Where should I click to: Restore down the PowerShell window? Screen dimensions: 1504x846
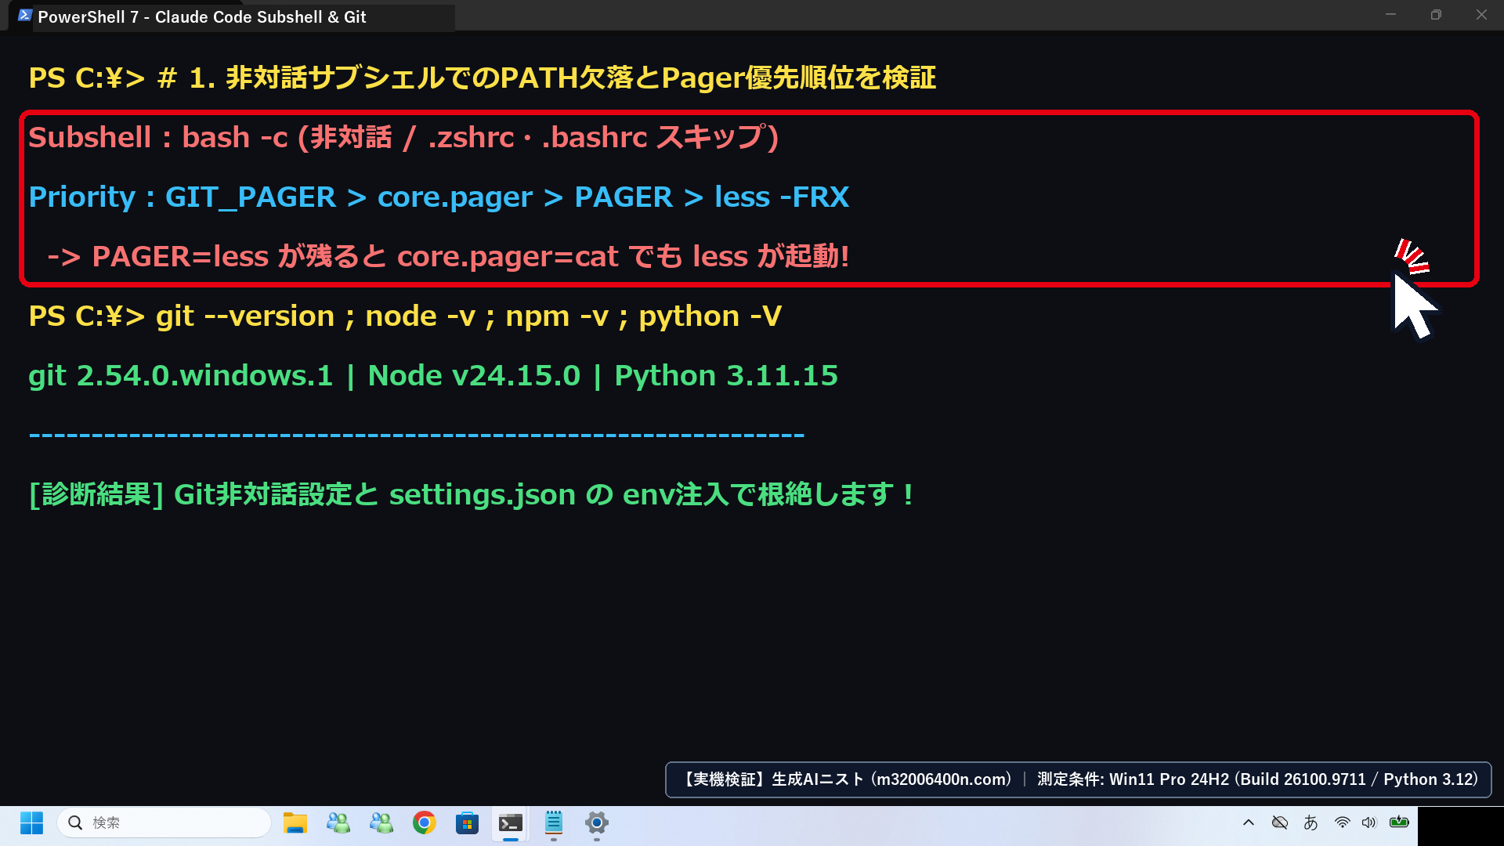click(x=1436, y=15)
